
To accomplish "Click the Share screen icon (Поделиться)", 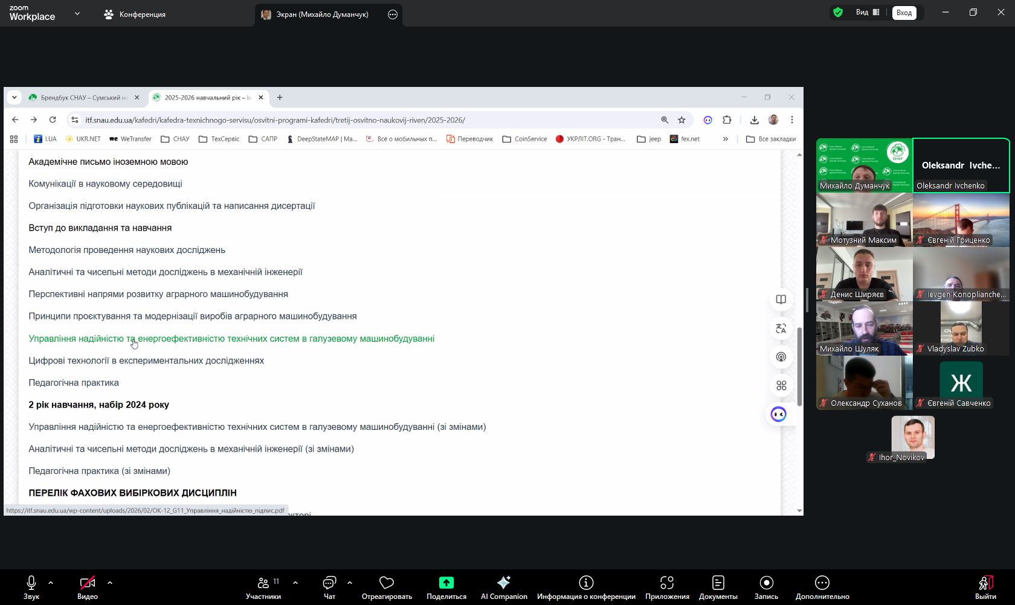I will point(446,583).
